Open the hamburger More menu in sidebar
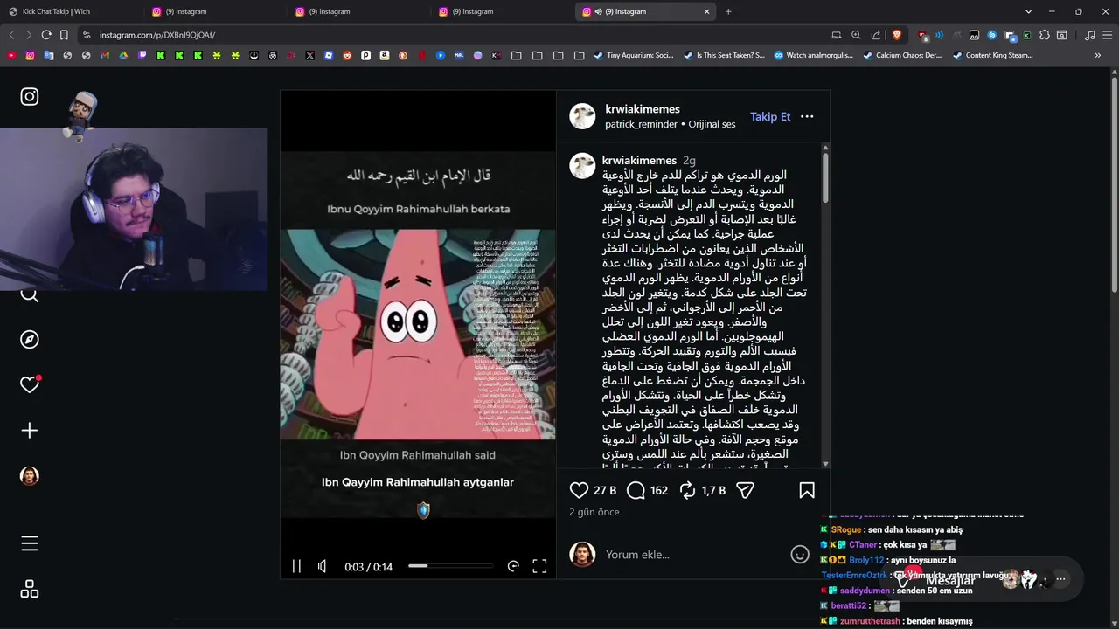The height and width of the screenshot is (629, 1119). pos(30,543)
